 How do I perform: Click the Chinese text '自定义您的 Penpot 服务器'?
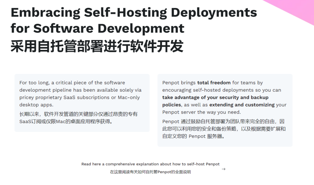point(193,136)
